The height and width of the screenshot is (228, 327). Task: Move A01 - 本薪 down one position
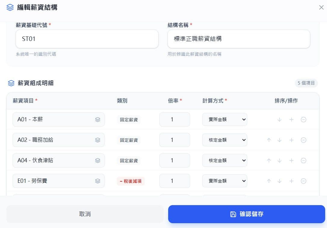coord(279,119)
